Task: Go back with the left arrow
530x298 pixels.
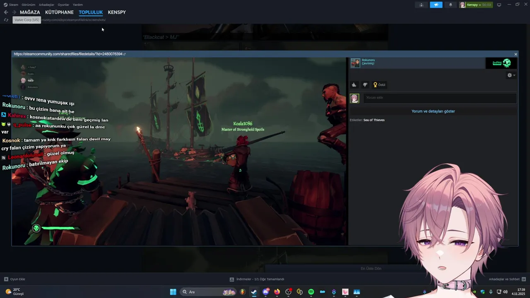Action: [x=6, y=12]
